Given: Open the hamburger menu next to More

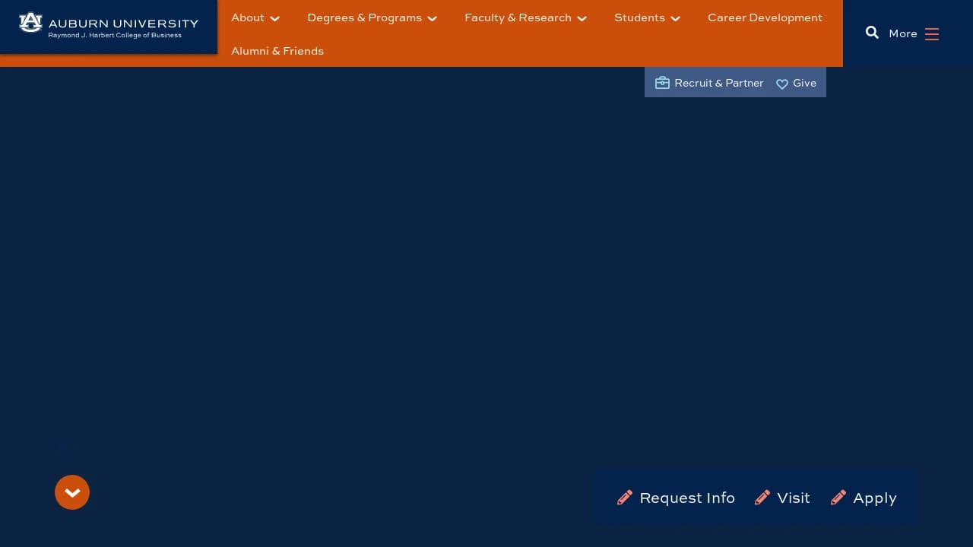Looking at the screenshot, I should (931, 33).
